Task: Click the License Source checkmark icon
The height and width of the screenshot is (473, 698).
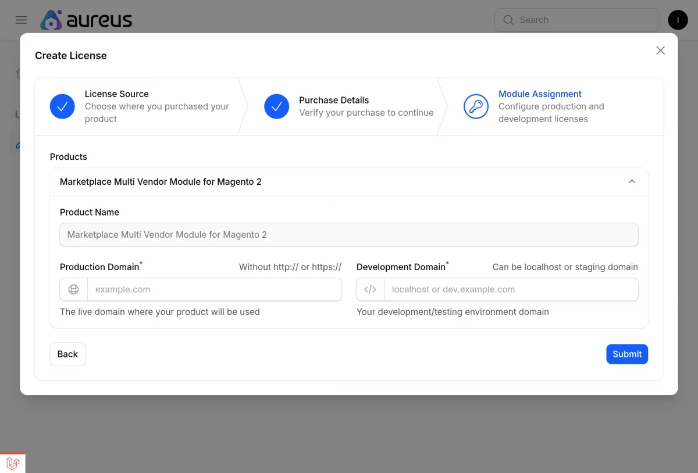Action: pyautogui.click(x=62, y=106)
